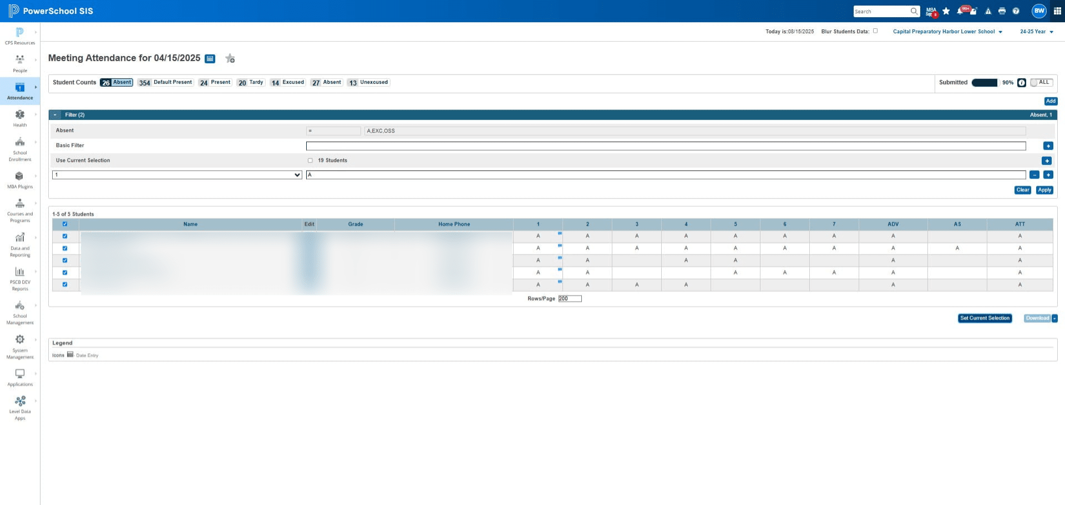The height and width of the screenshot is (505, 1065).
Task: Collapse the Filter (2) panel
Action: [55, 115]
